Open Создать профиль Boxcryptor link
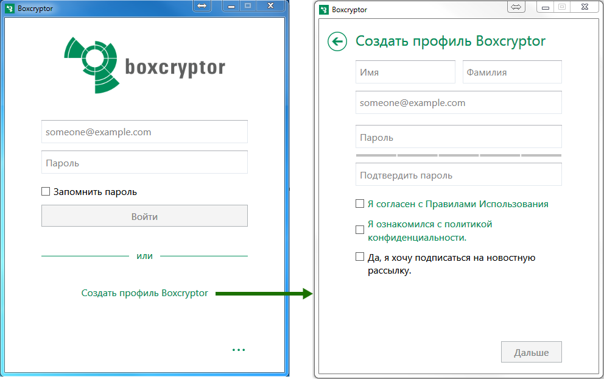 pyautogui.click(x=144, y=293)
